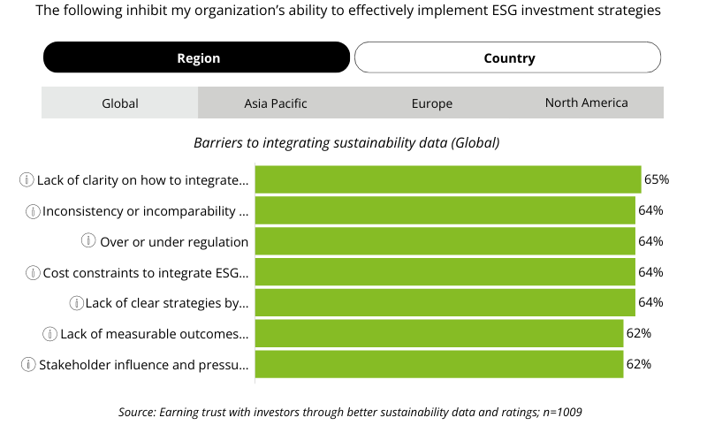Click the Lack of clear strategies bar

click(x=445, y=302)
